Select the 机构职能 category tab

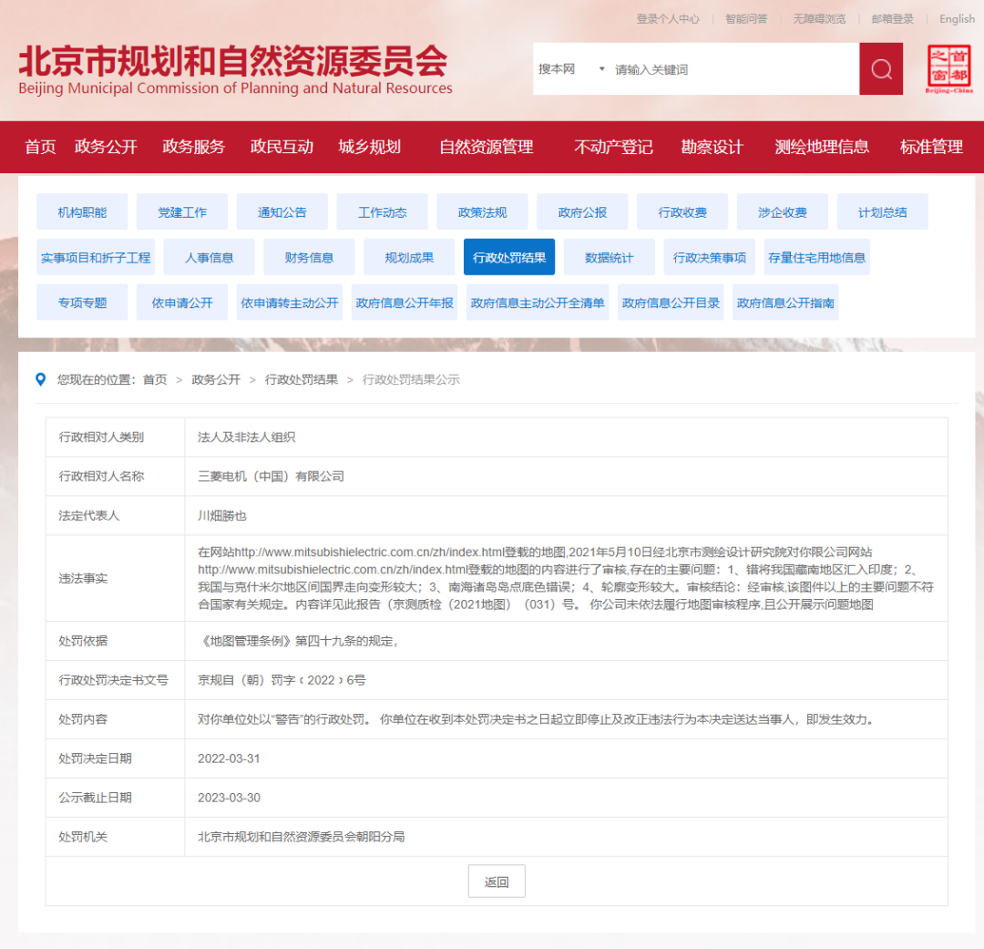click(x=82, y=212)
